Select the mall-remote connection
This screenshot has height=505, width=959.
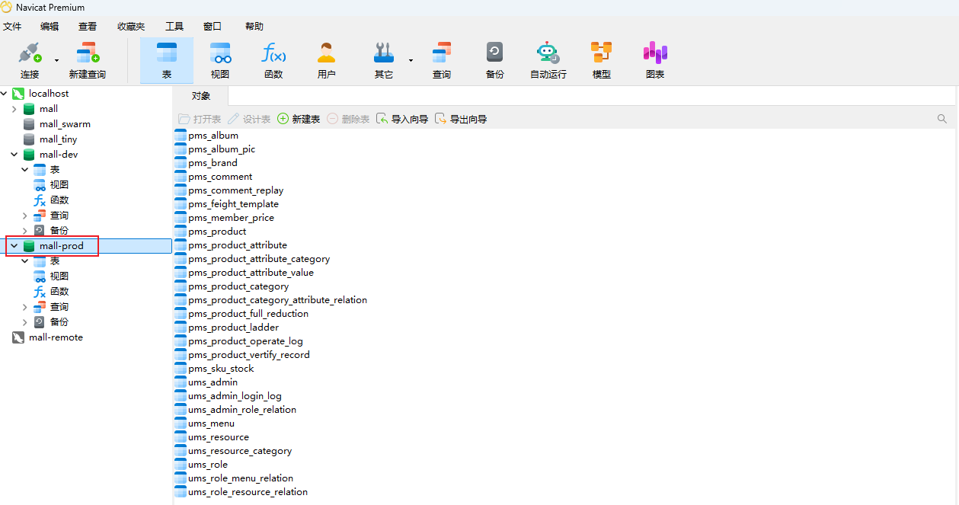point(56,337)
